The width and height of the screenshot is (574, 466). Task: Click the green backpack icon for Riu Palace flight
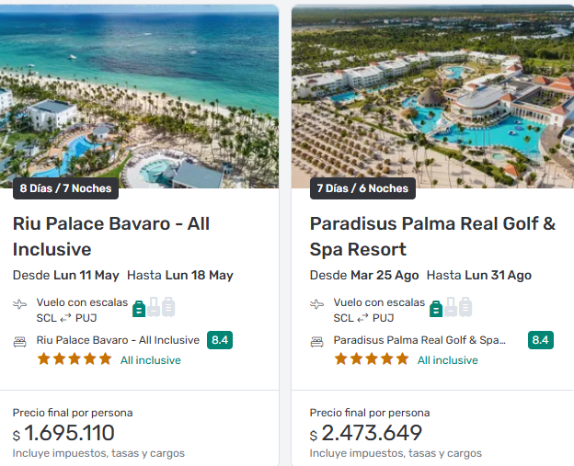139,308
